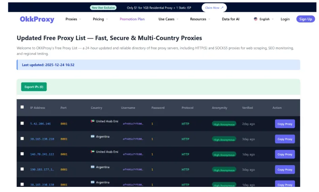
Task: Go to Data for AI
Action: point(230,19)
